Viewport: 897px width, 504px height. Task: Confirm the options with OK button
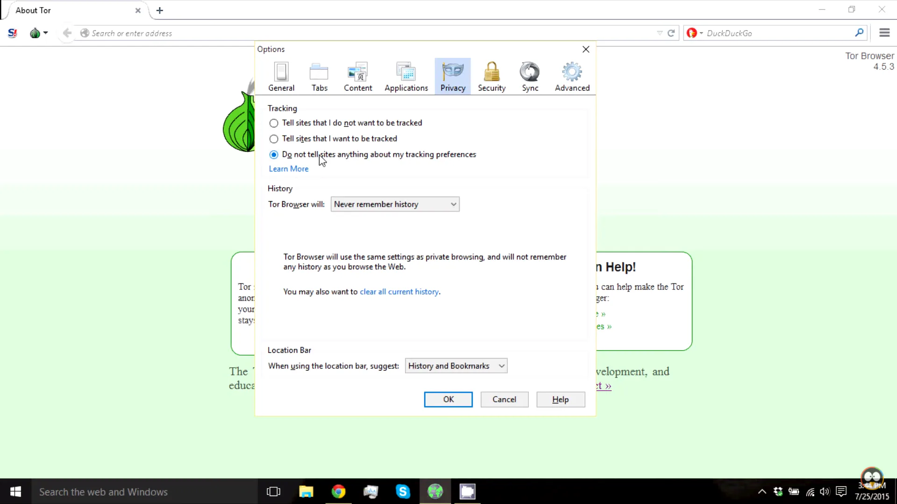[x=448, y=399]
